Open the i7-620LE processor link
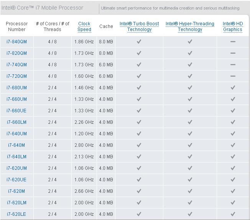Image resolution: width=250 pixels, height=220 pixels. 16,214
